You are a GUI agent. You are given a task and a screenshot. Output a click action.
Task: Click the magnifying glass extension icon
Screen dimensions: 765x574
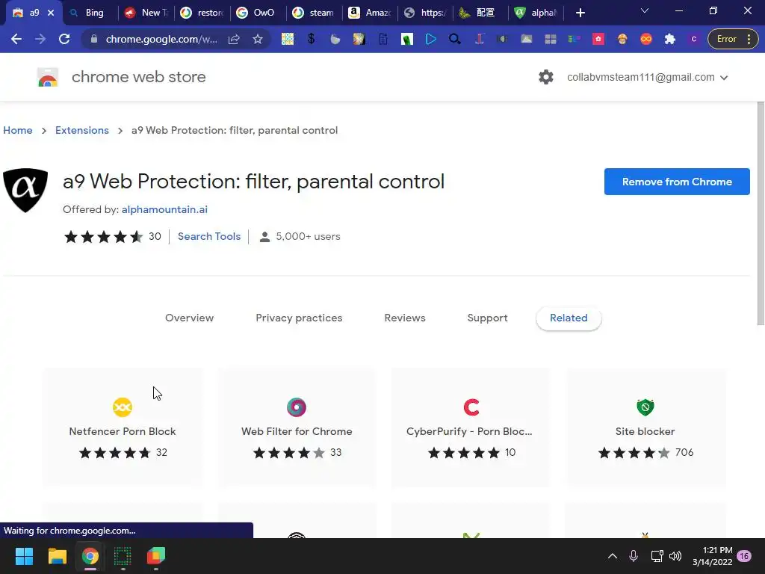[455, 39]
